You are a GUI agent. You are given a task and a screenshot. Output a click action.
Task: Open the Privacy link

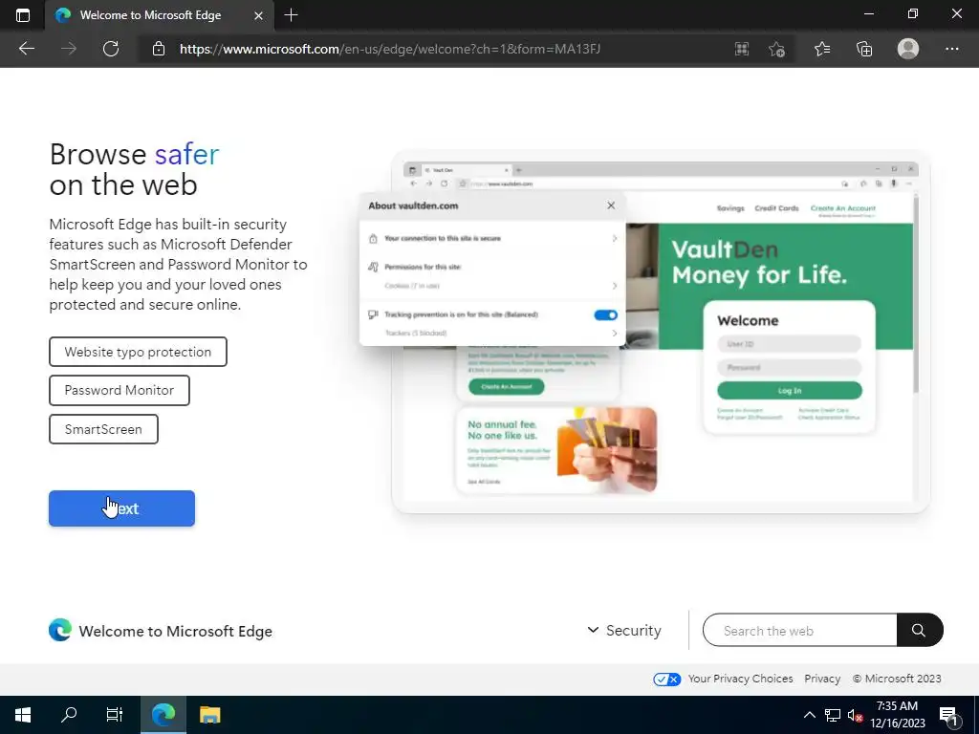(821, 679)
